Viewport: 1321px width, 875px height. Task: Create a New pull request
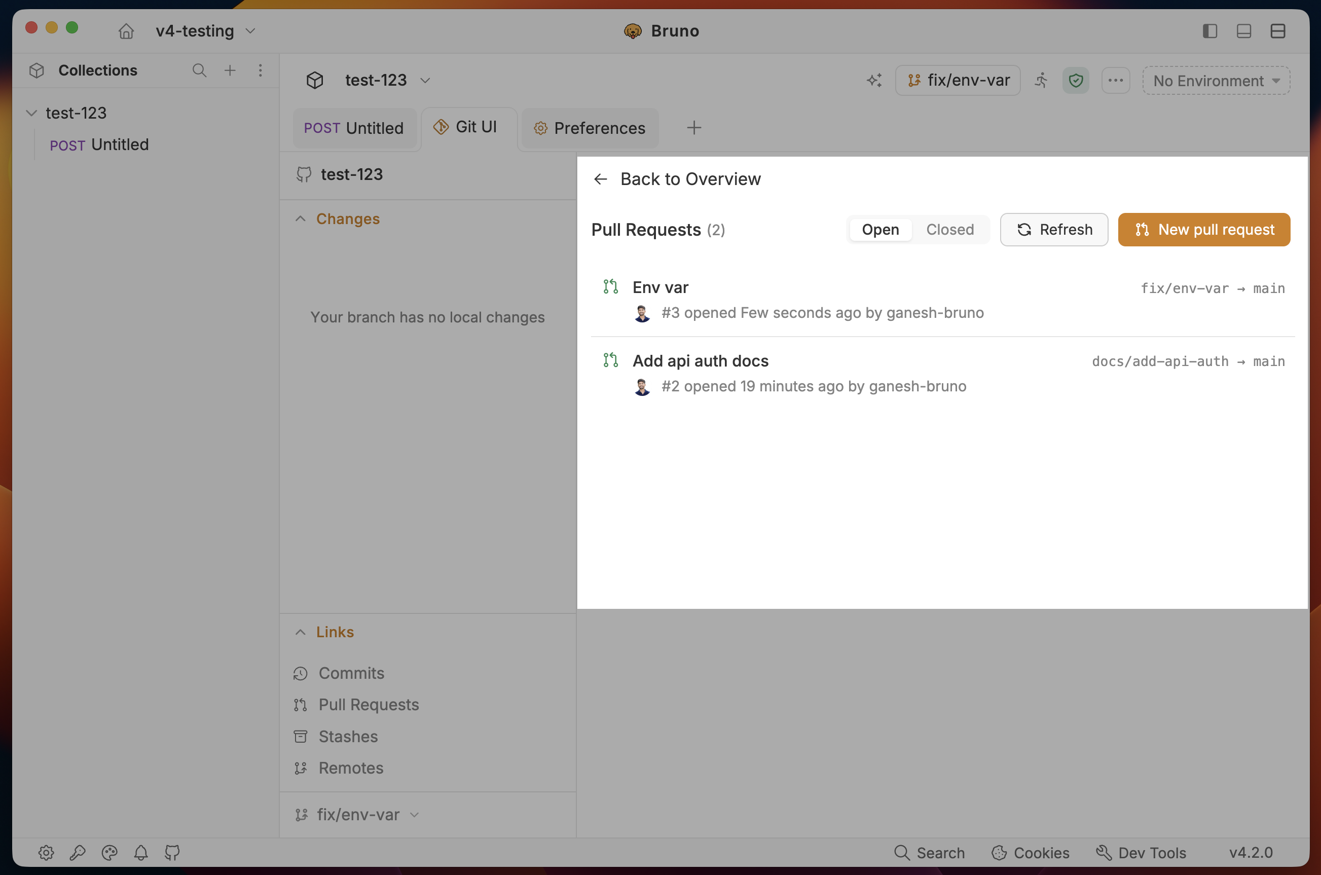1204,229
